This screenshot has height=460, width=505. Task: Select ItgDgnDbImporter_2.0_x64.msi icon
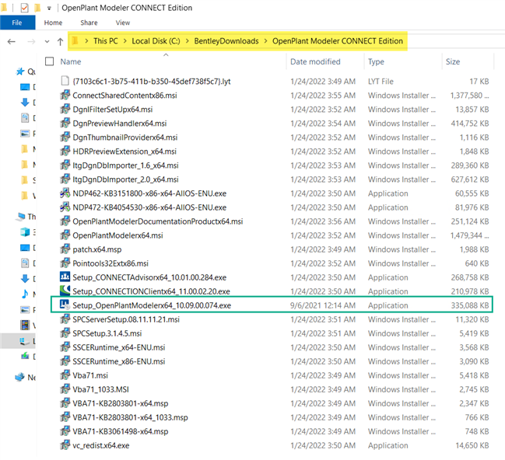[x=65, y=179]
